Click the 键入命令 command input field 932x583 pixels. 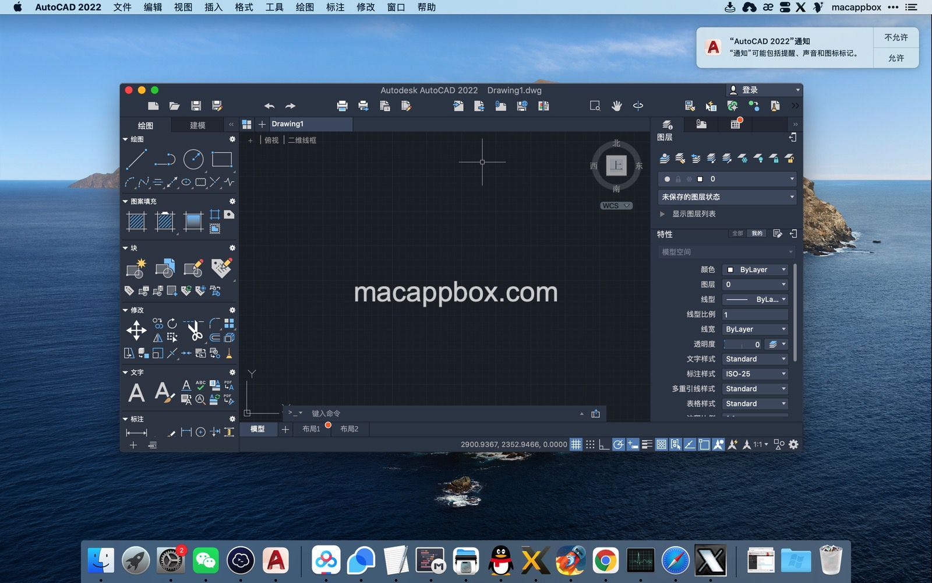(x=443, y=413)
